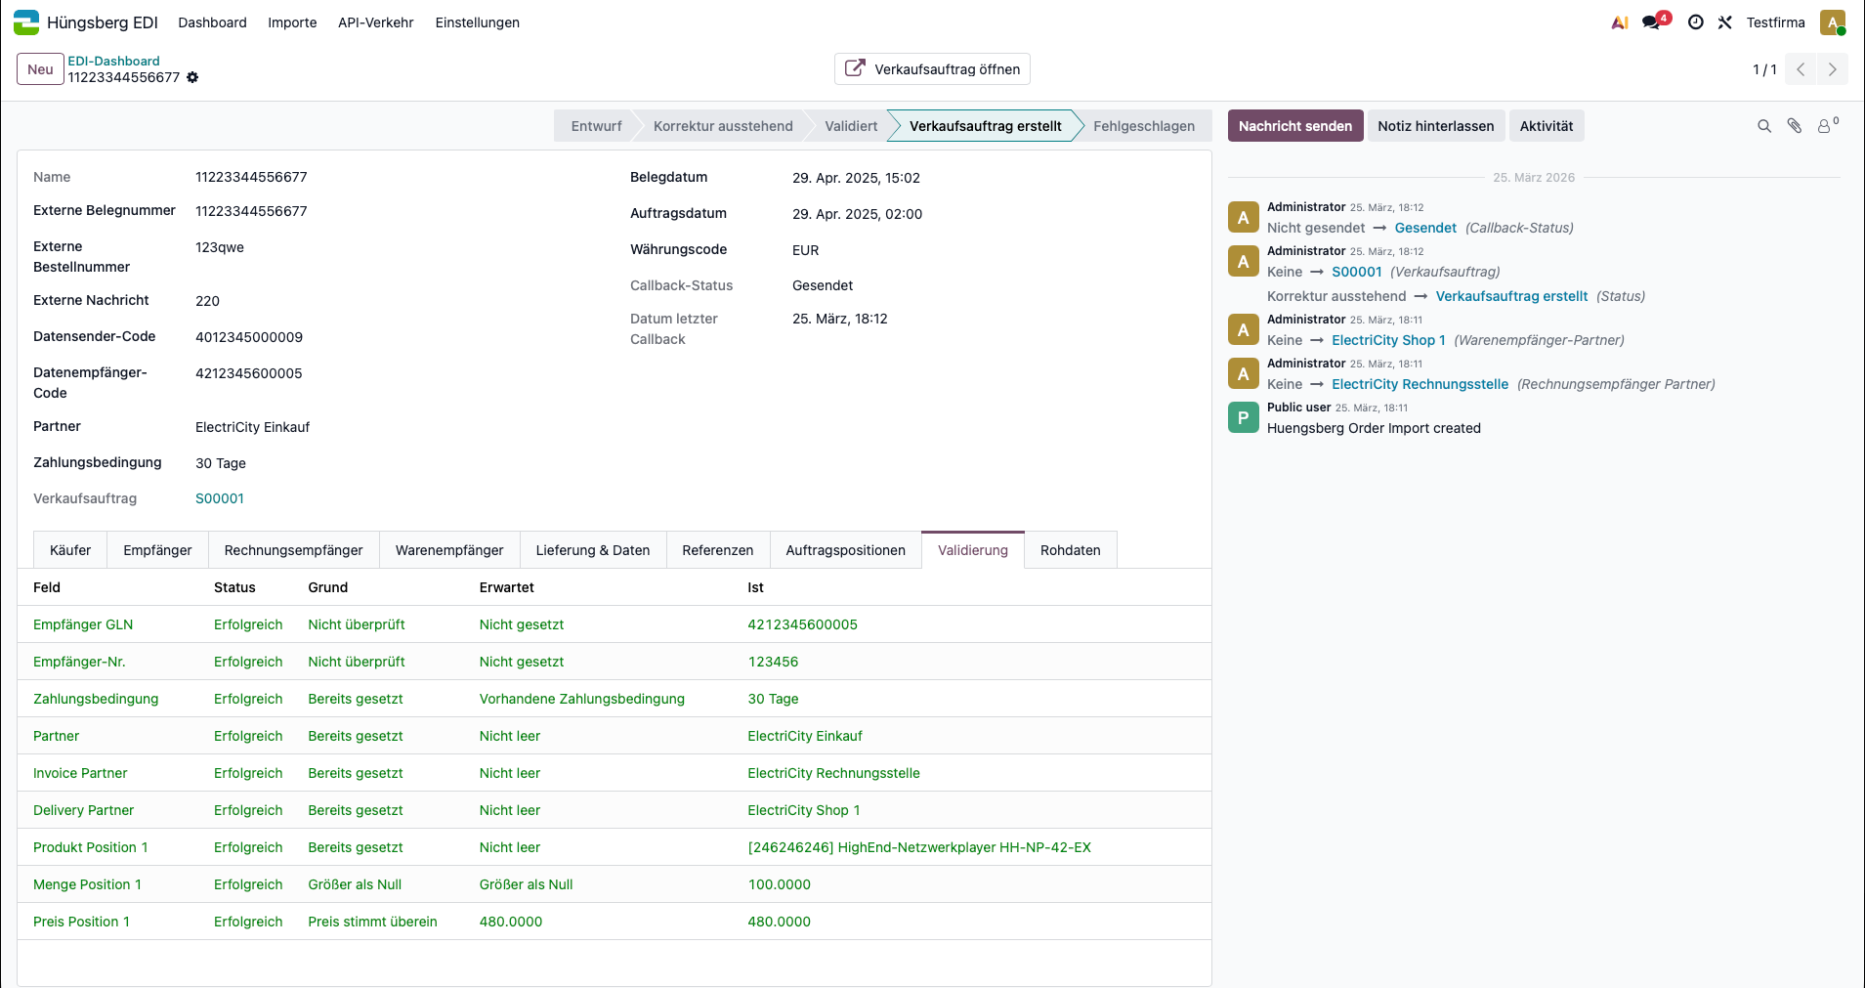Switch to the Auftragspositionen tab

845,550
